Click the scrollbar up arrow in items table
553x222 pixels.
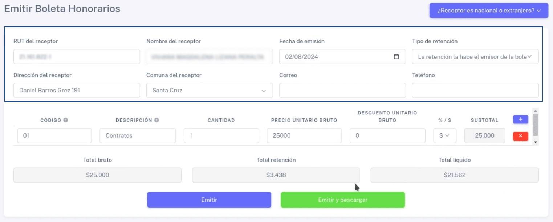(x=535, y=110)
